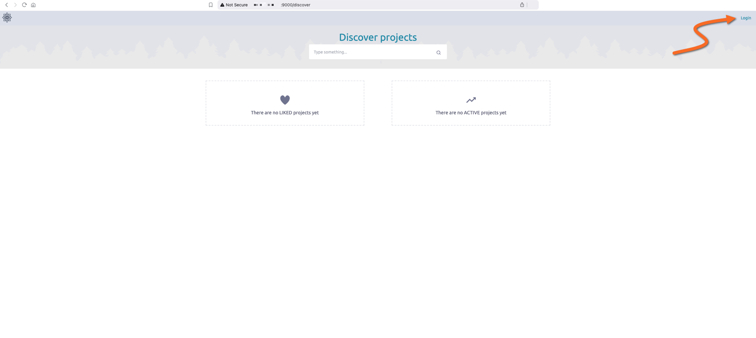756x338 pixels.
Task: Go to the browser home page
Action: click(33, 5)
